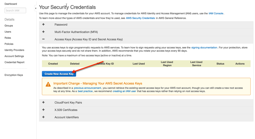The image size is (255, 139).
Task: Click Create New Access Key button
Action: point(59,74)
